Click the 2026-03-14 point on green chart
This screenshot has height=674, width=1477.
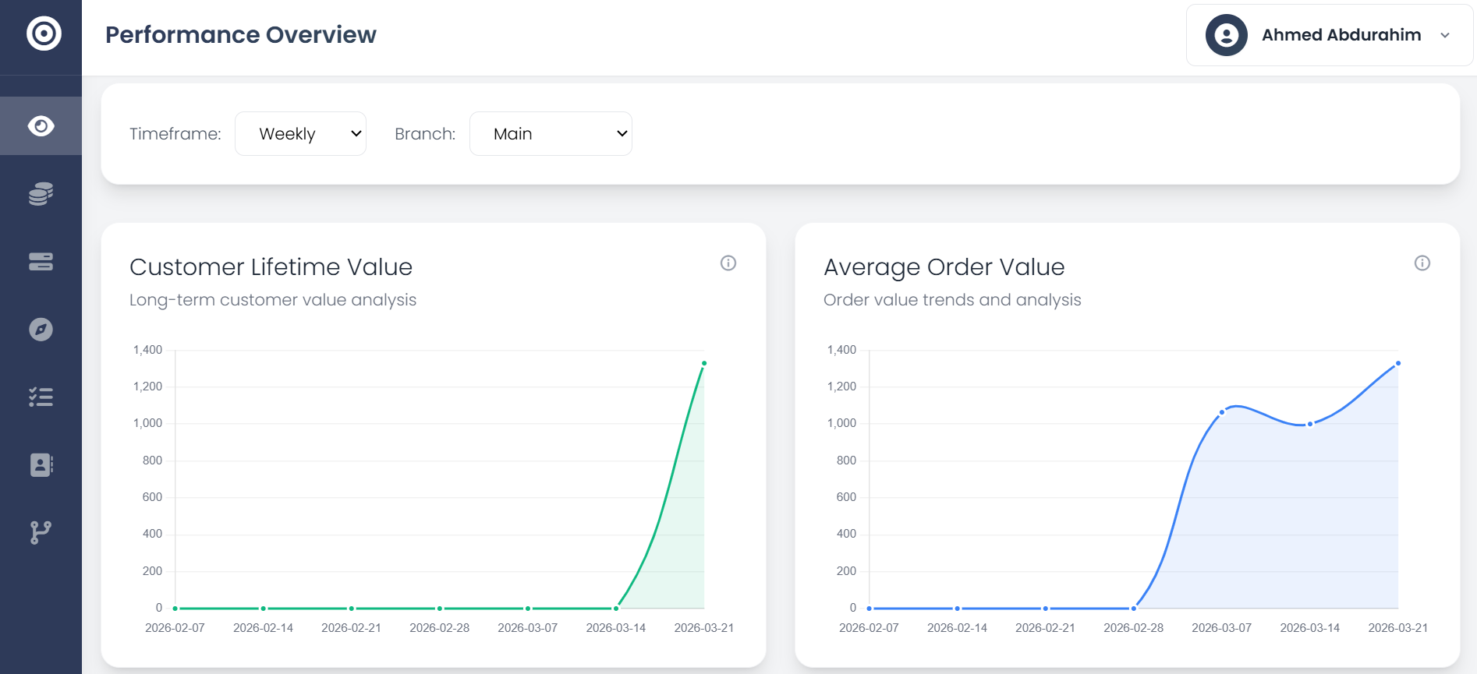pyautogui.click(x=616, y=608)
